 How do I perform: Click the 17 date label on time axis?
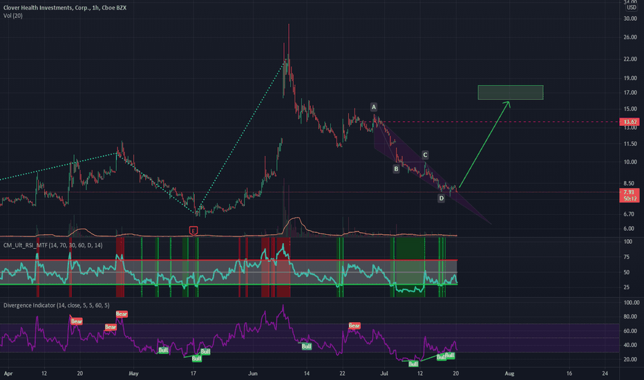click(193, 373)
